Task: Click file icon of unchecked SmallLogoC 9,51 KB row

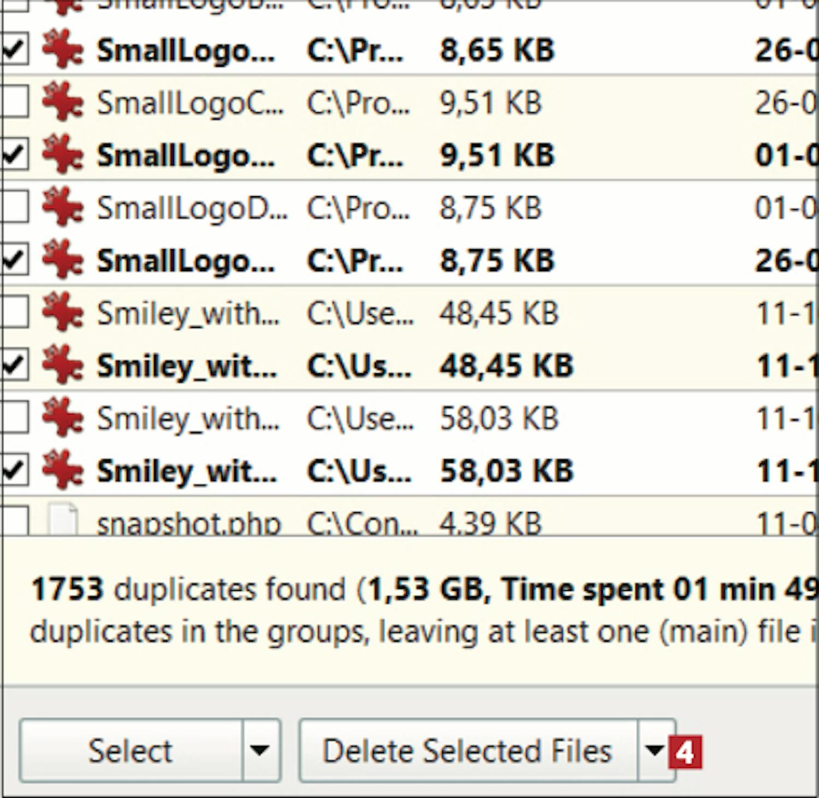Action: point(62,101)
